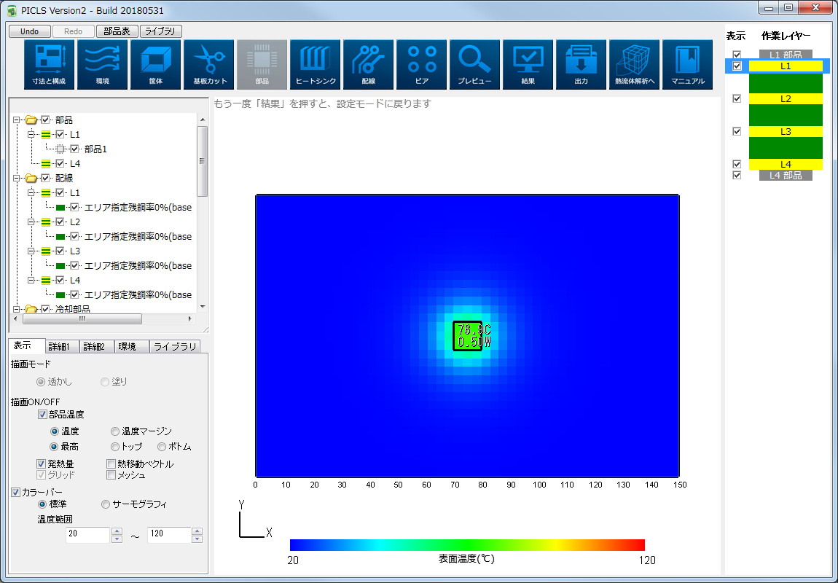Open the 出力 (output) tool
The height and width of the screenshot is (583, 838).
(x=581, y=64)
